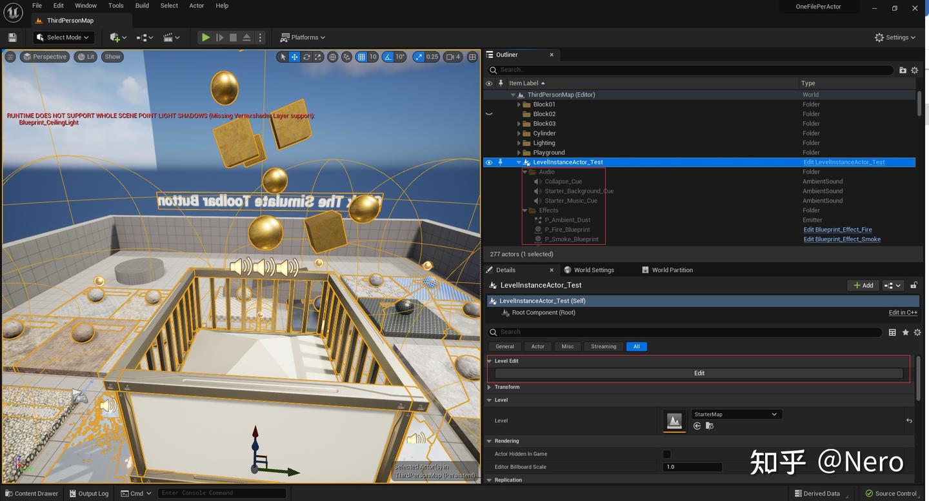The image size is (929, 501).
Task: Select the Move transform tool
Action: point(294,57)
